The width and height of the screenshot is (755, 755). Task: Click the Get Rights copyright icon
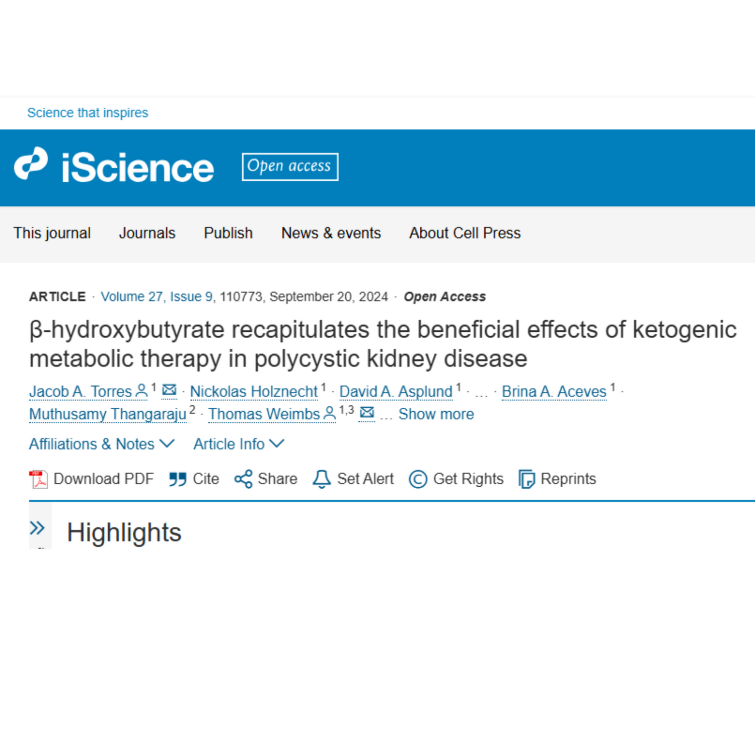click(418, 479)
